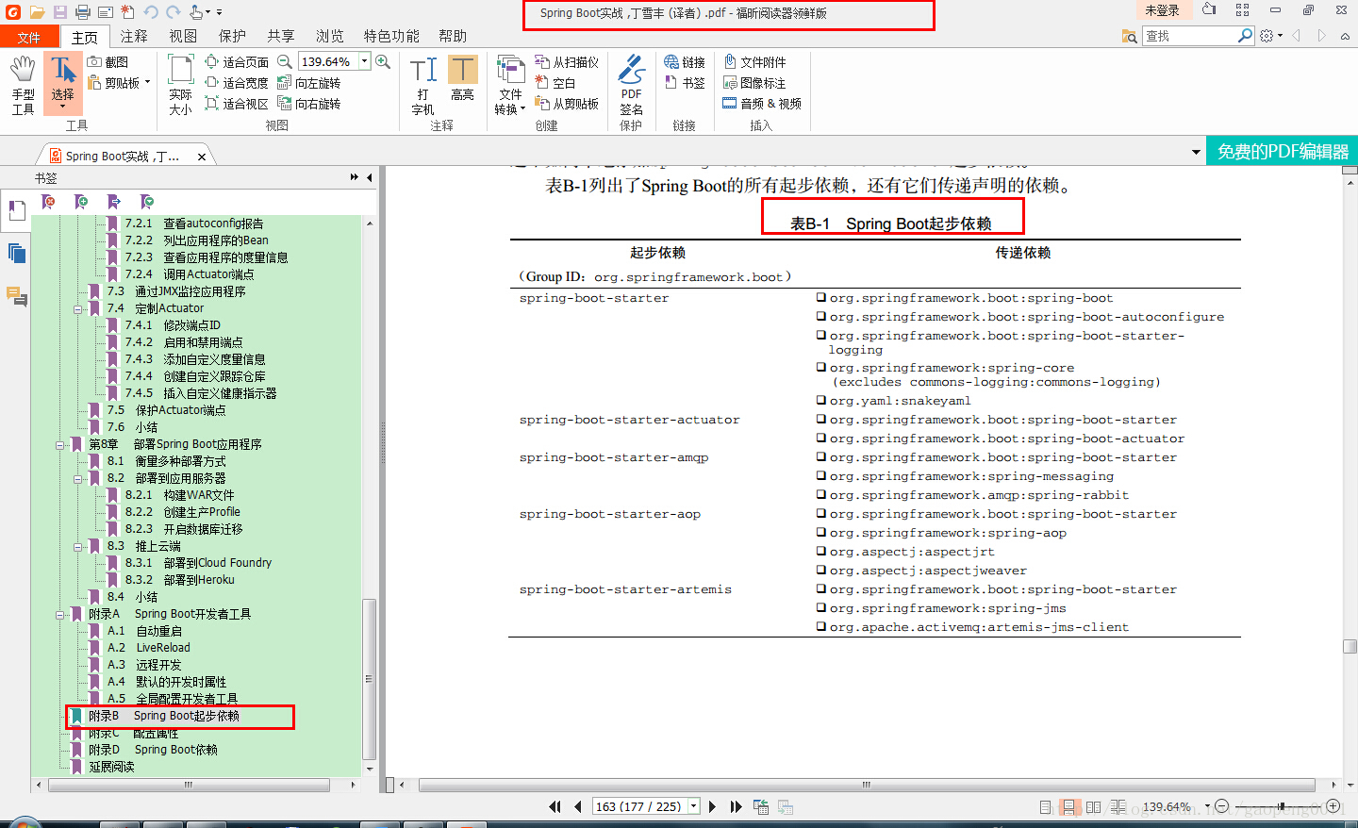Viewport: 1358px width, 828px height.
Task: Click the ribbon zoom in magnifier
Action: coord(383,61)
